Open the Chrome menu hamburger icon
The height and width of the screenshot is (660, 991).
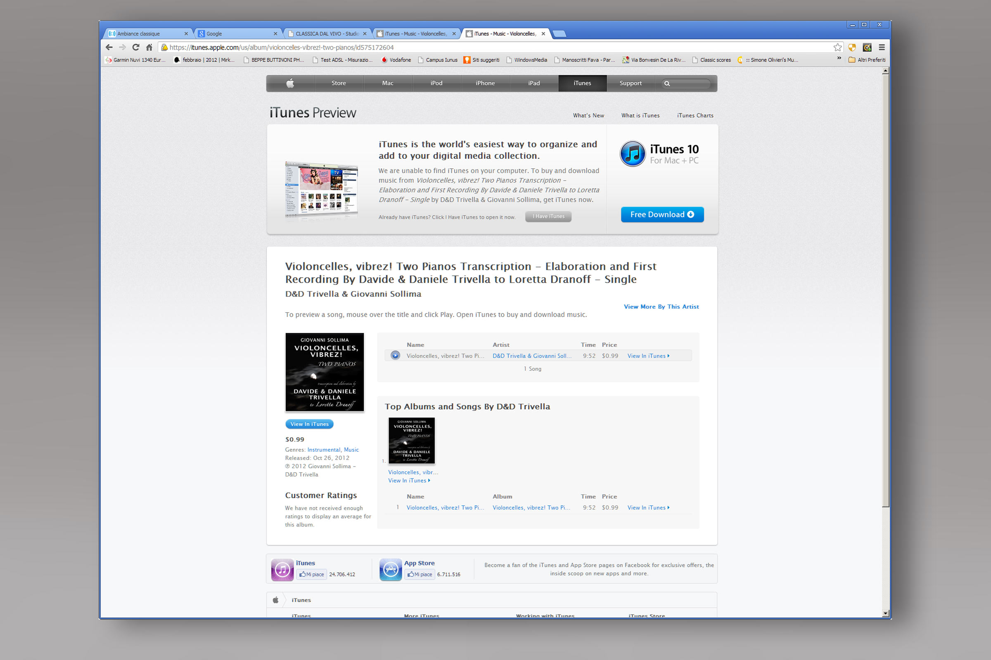(x=882, y=47)
